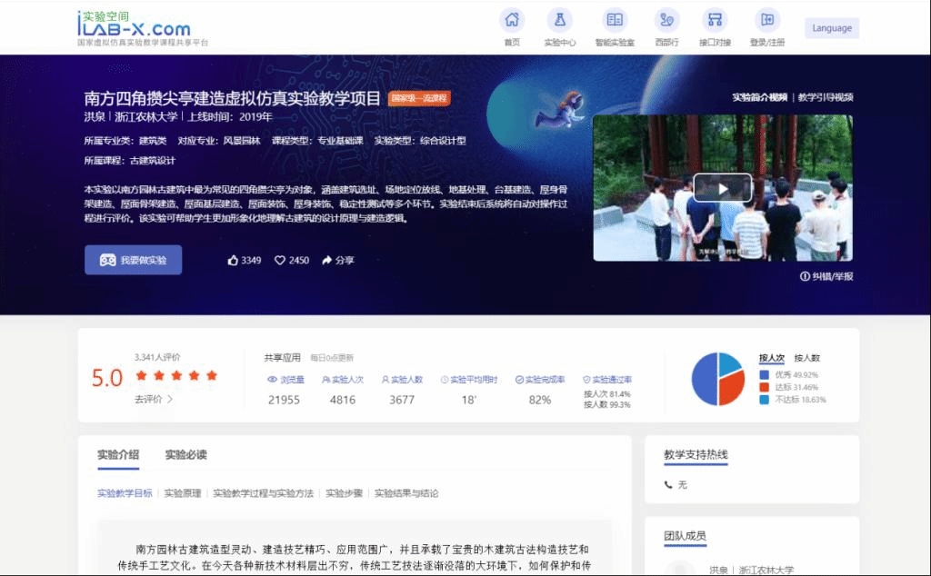This screenshot has height=576, width=931.
Task: Open the 接口对接 navigation icon
Action: 715,20
